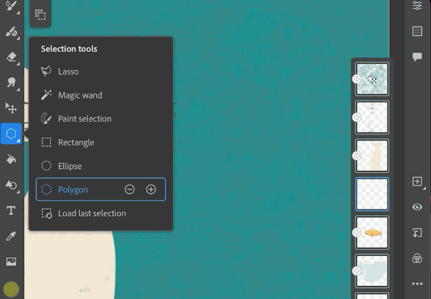Select the locked teal texture layer thumbnail
Viewport: 431px width, 299px height.
tap(372, 79)
